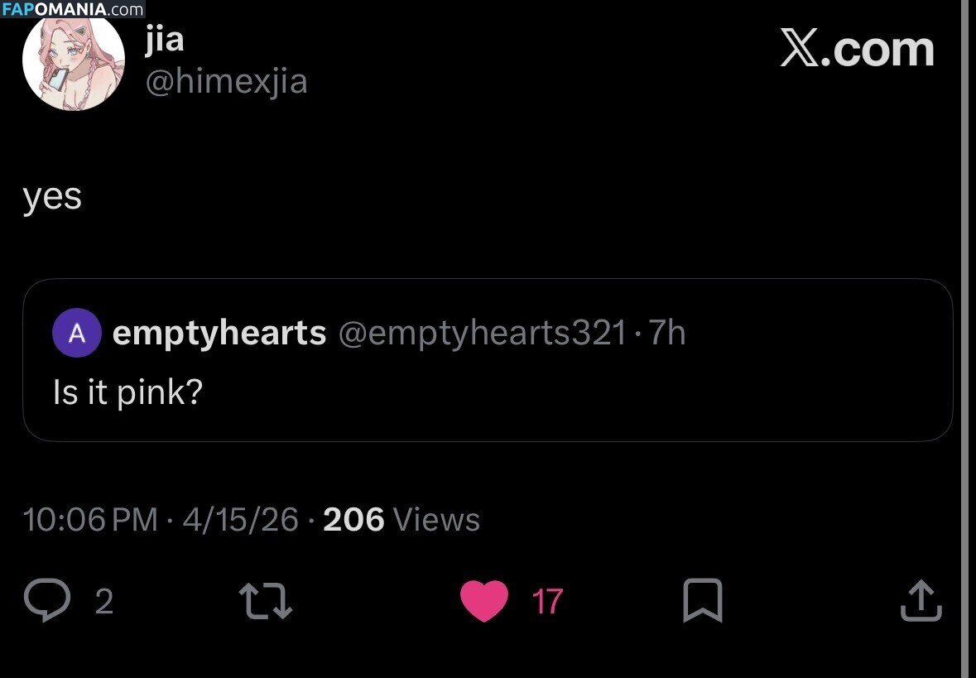Open jia's profile avatar picture

(x=73, y=61)
